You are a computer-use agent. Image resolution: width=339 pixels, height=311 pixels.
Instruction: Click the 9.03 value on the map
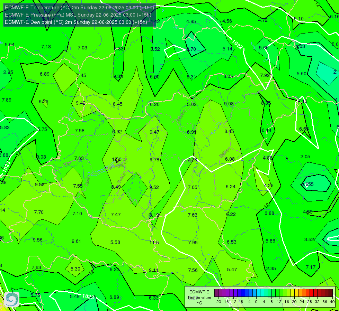click(x=41, y=157)
